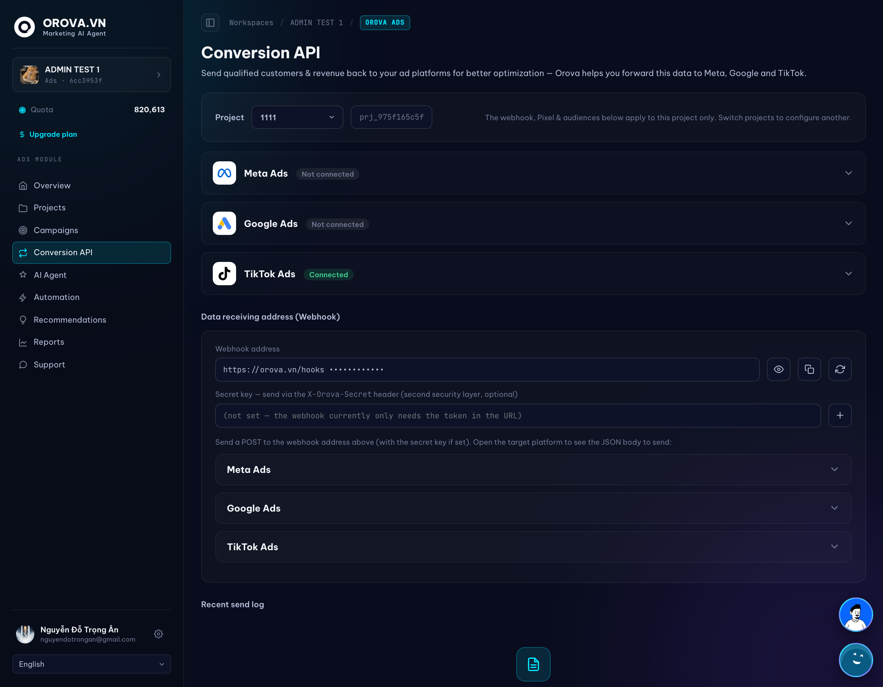Click the Recent send log heading
The width and height of the screenshot is (883, 687).
pyautogui.click(x=232, y=604)
